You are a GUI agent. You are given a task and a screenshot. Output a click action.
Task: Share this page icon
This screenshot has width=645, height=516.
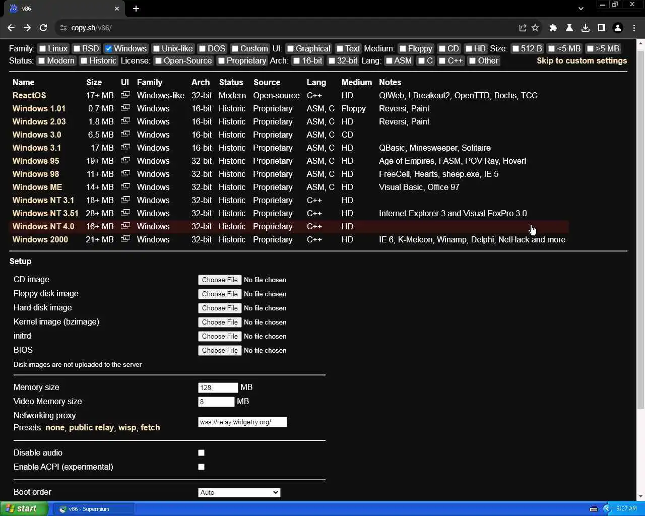pos(523,28)
